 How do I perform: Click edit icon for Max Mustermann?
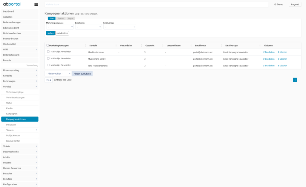(264, 52)
